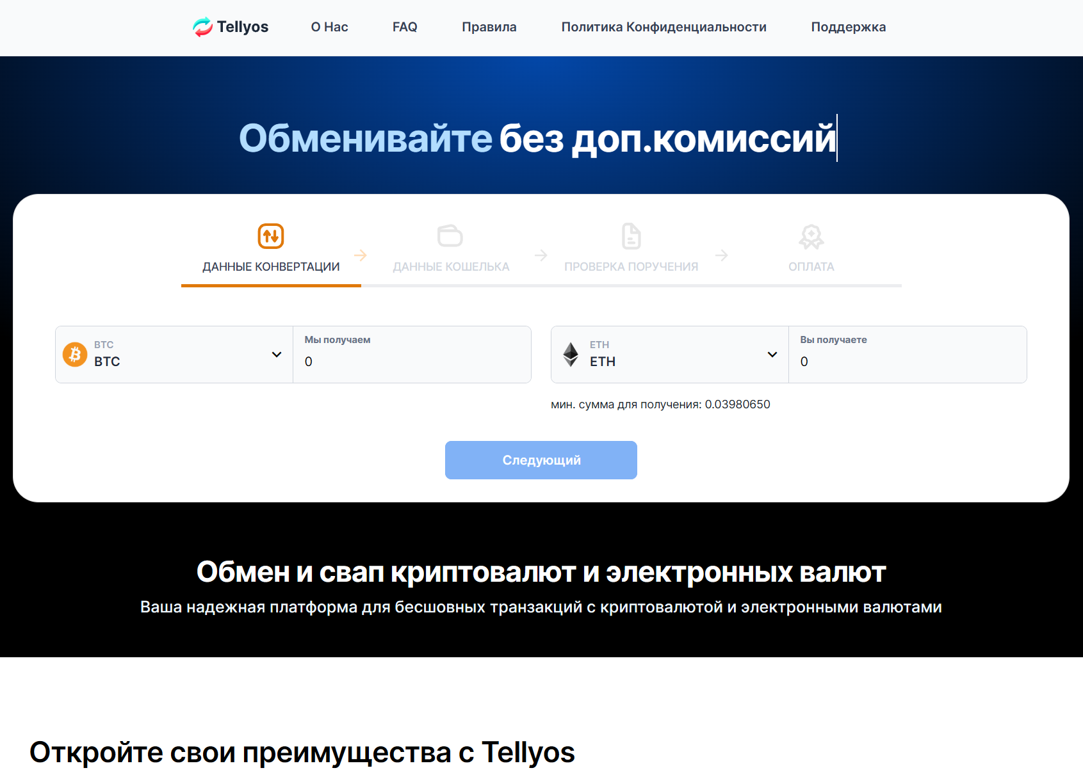Click the ДАННЫЕ КОНВЕРТАЦИИ step icon
The width and height of the screenshot is (1083, 775).
click(x=270, y=236)
